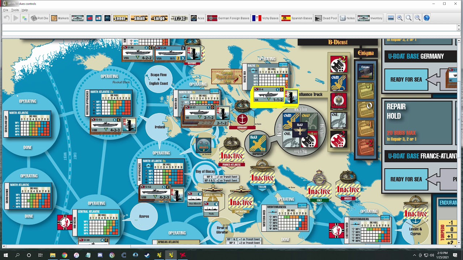This screenshot has height=260, width=463.
Task: Open the Tools menu
Action: pos(15,10)
